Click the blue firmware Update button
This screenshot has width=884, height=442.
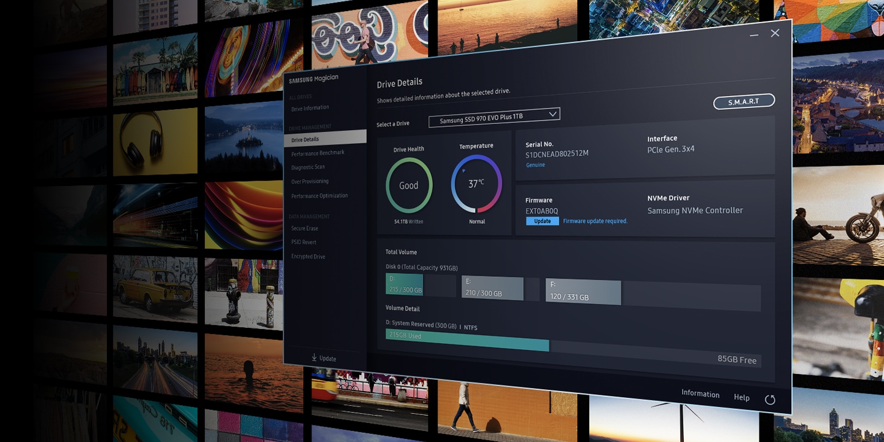[x=542, y=221]
